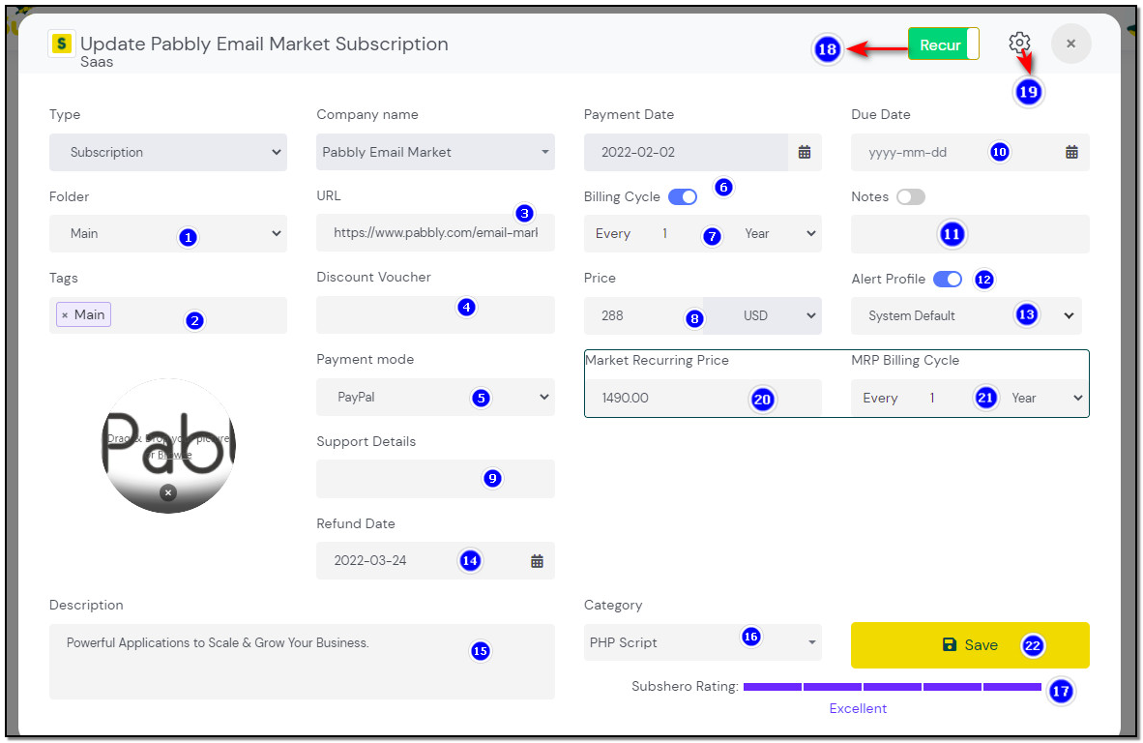Image resolution: width=1143 pixels, height=743 pixels.
Task: Open the Type dropdown showing Subscription
Action: [167, 152]
